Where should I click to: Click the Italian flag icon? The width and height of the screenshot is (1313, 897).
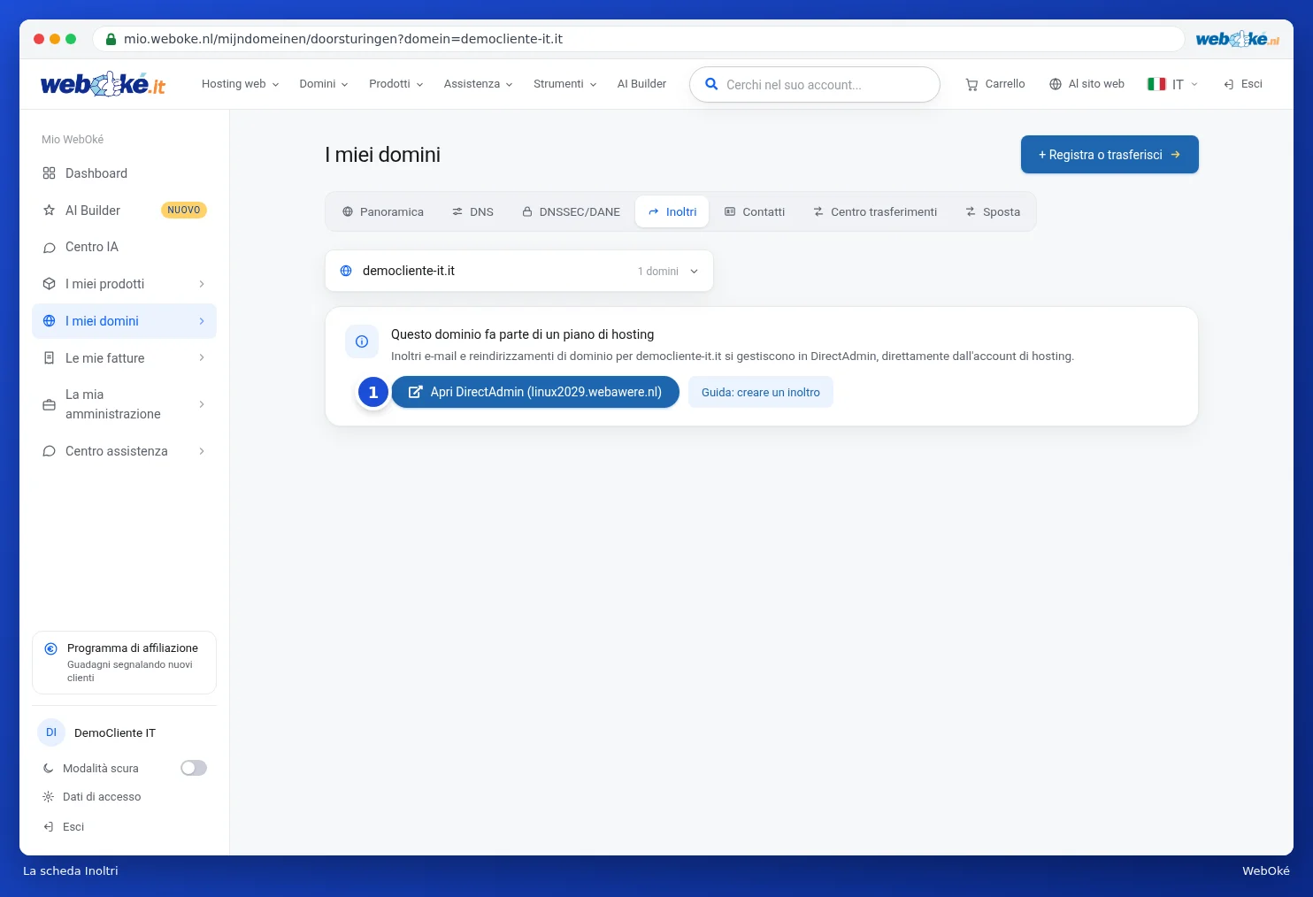coord(1156,84)
